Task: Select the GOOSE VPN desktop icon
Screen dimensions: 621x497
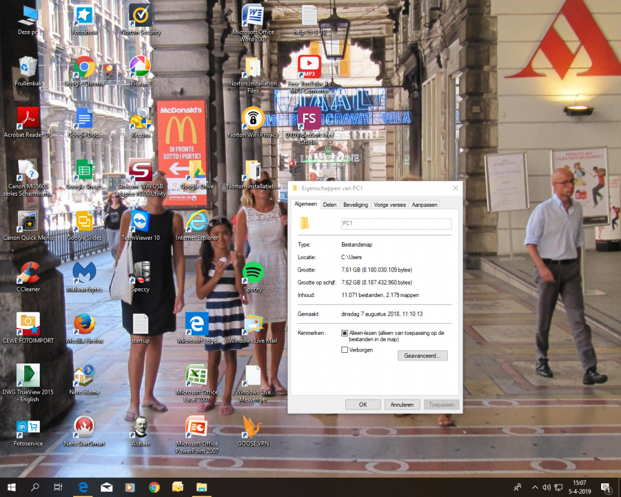Action: pos(253,427)
